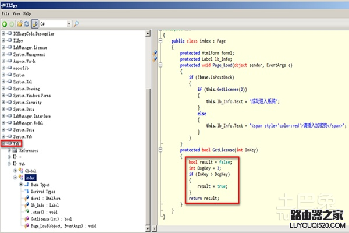349x233 pixels.
Task: Select the index class in the tree
Action: click(x=30, y=178)
